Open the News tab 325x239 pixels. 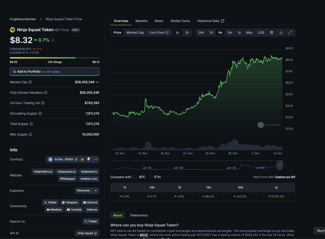159,21
